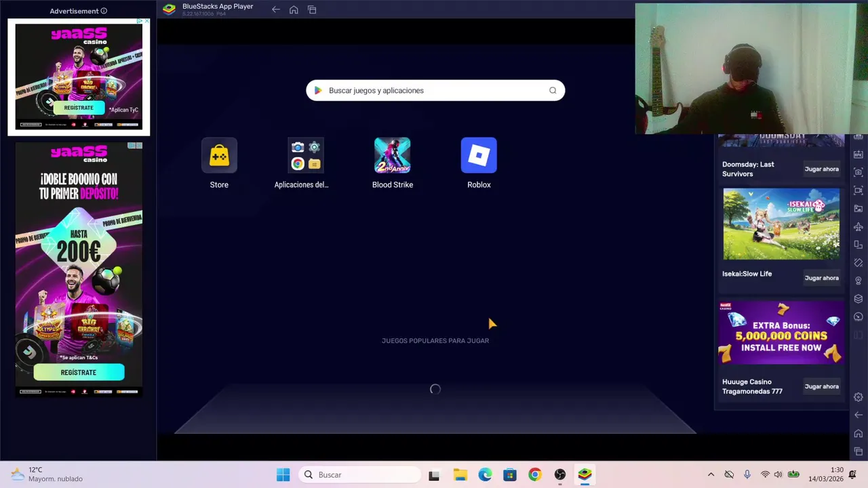Click the magnifier icon in search bar

tap(553, 90)
